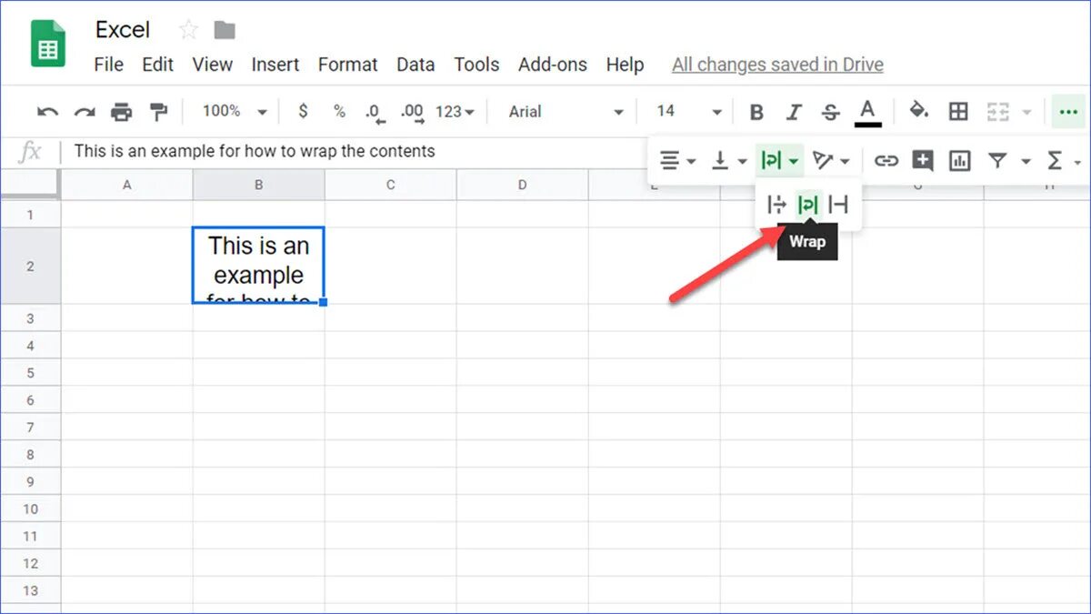Toggle italic formatting

794,112
